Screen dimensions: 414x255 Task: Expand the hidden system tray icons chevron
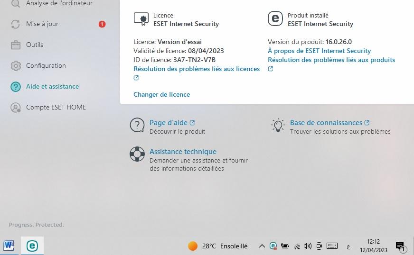click(262, 246)
